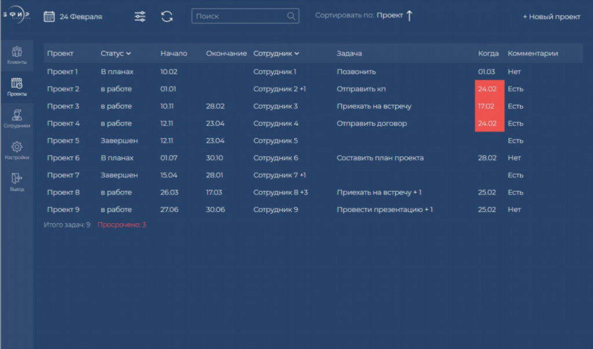The height and width of the screenshot is (349, 593).
Task: Click the Просрочено: 3 overdue link
Action: [122, 224]
